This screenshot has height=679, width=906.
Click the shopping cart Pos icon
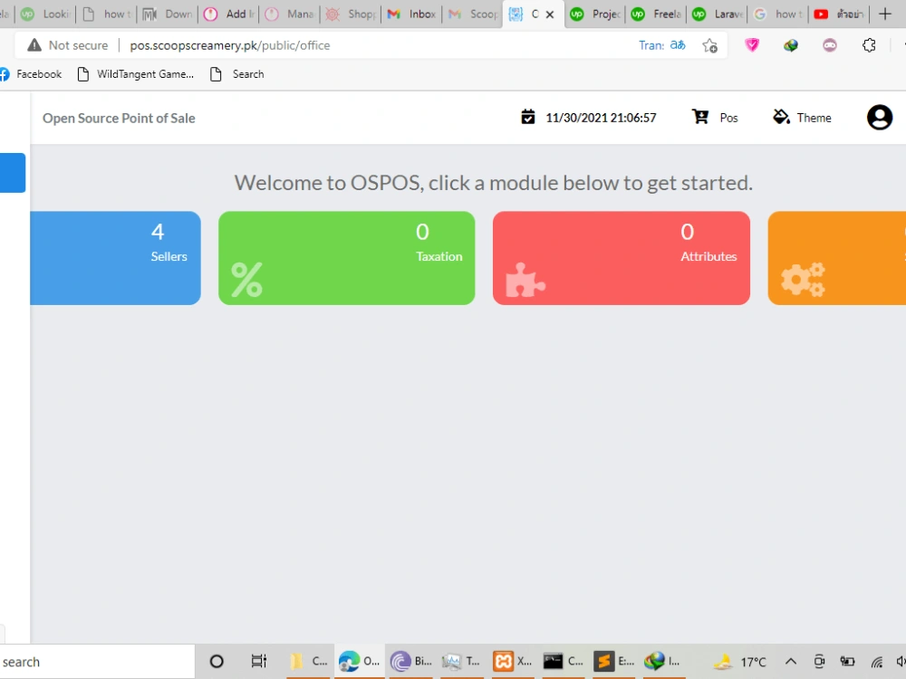tap(700, 117)
